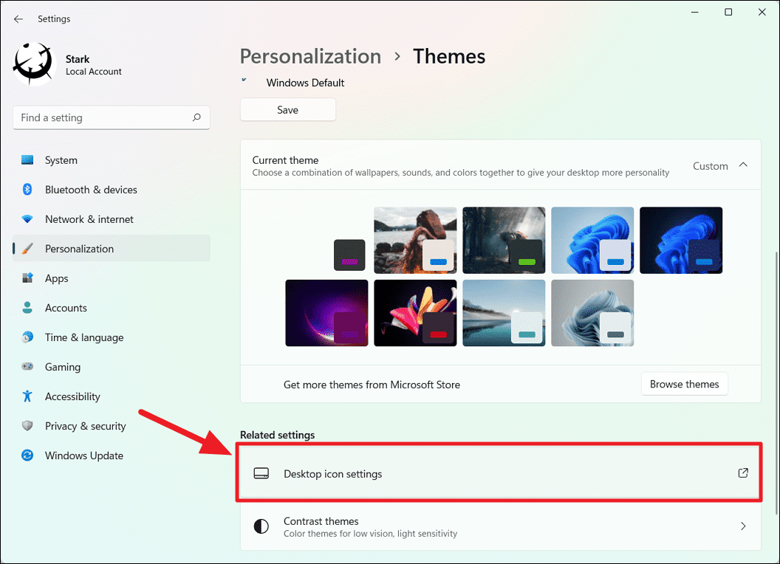
Task: Select the woman by the lake theme thumbnail
Action: pos(415,240)
